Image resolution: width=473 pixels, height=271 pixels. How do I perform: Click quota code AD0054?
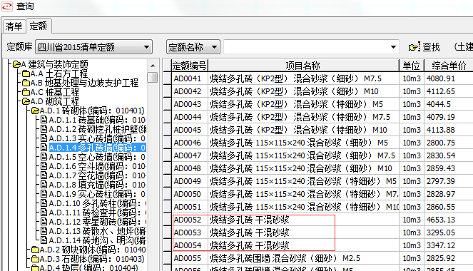(x=188, y=245)
